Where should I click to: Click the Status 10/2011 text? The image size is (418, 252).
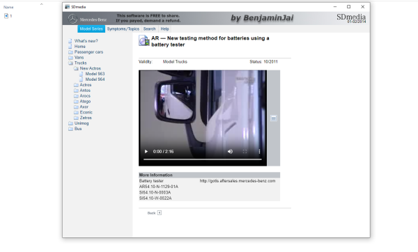point(263,61)
